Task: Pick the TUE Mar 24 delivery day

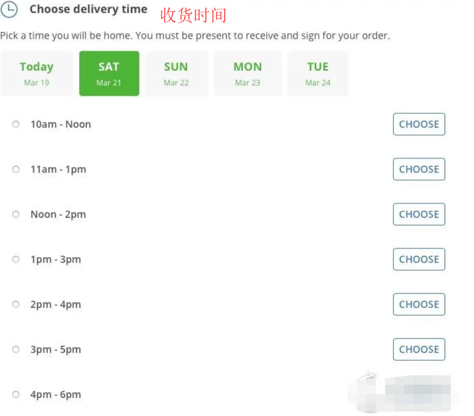Action: 317,73
